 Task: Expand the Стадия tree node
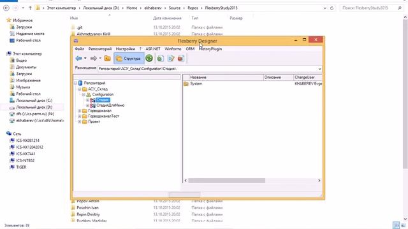click(x=88, y=100)
